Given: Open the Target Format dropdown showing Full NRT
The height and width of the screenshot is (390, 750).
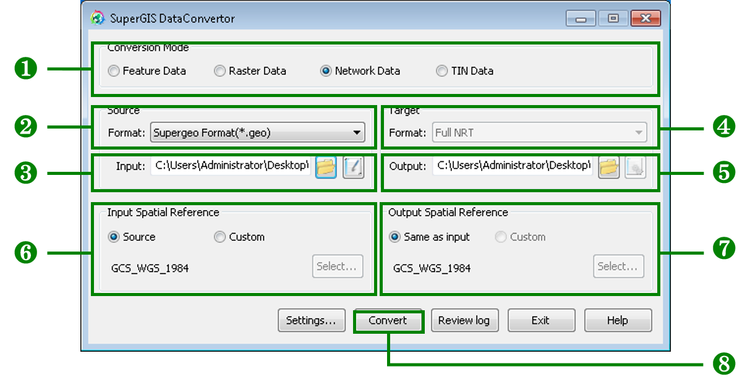Looking at the screenshot, I should click(539, 132).
